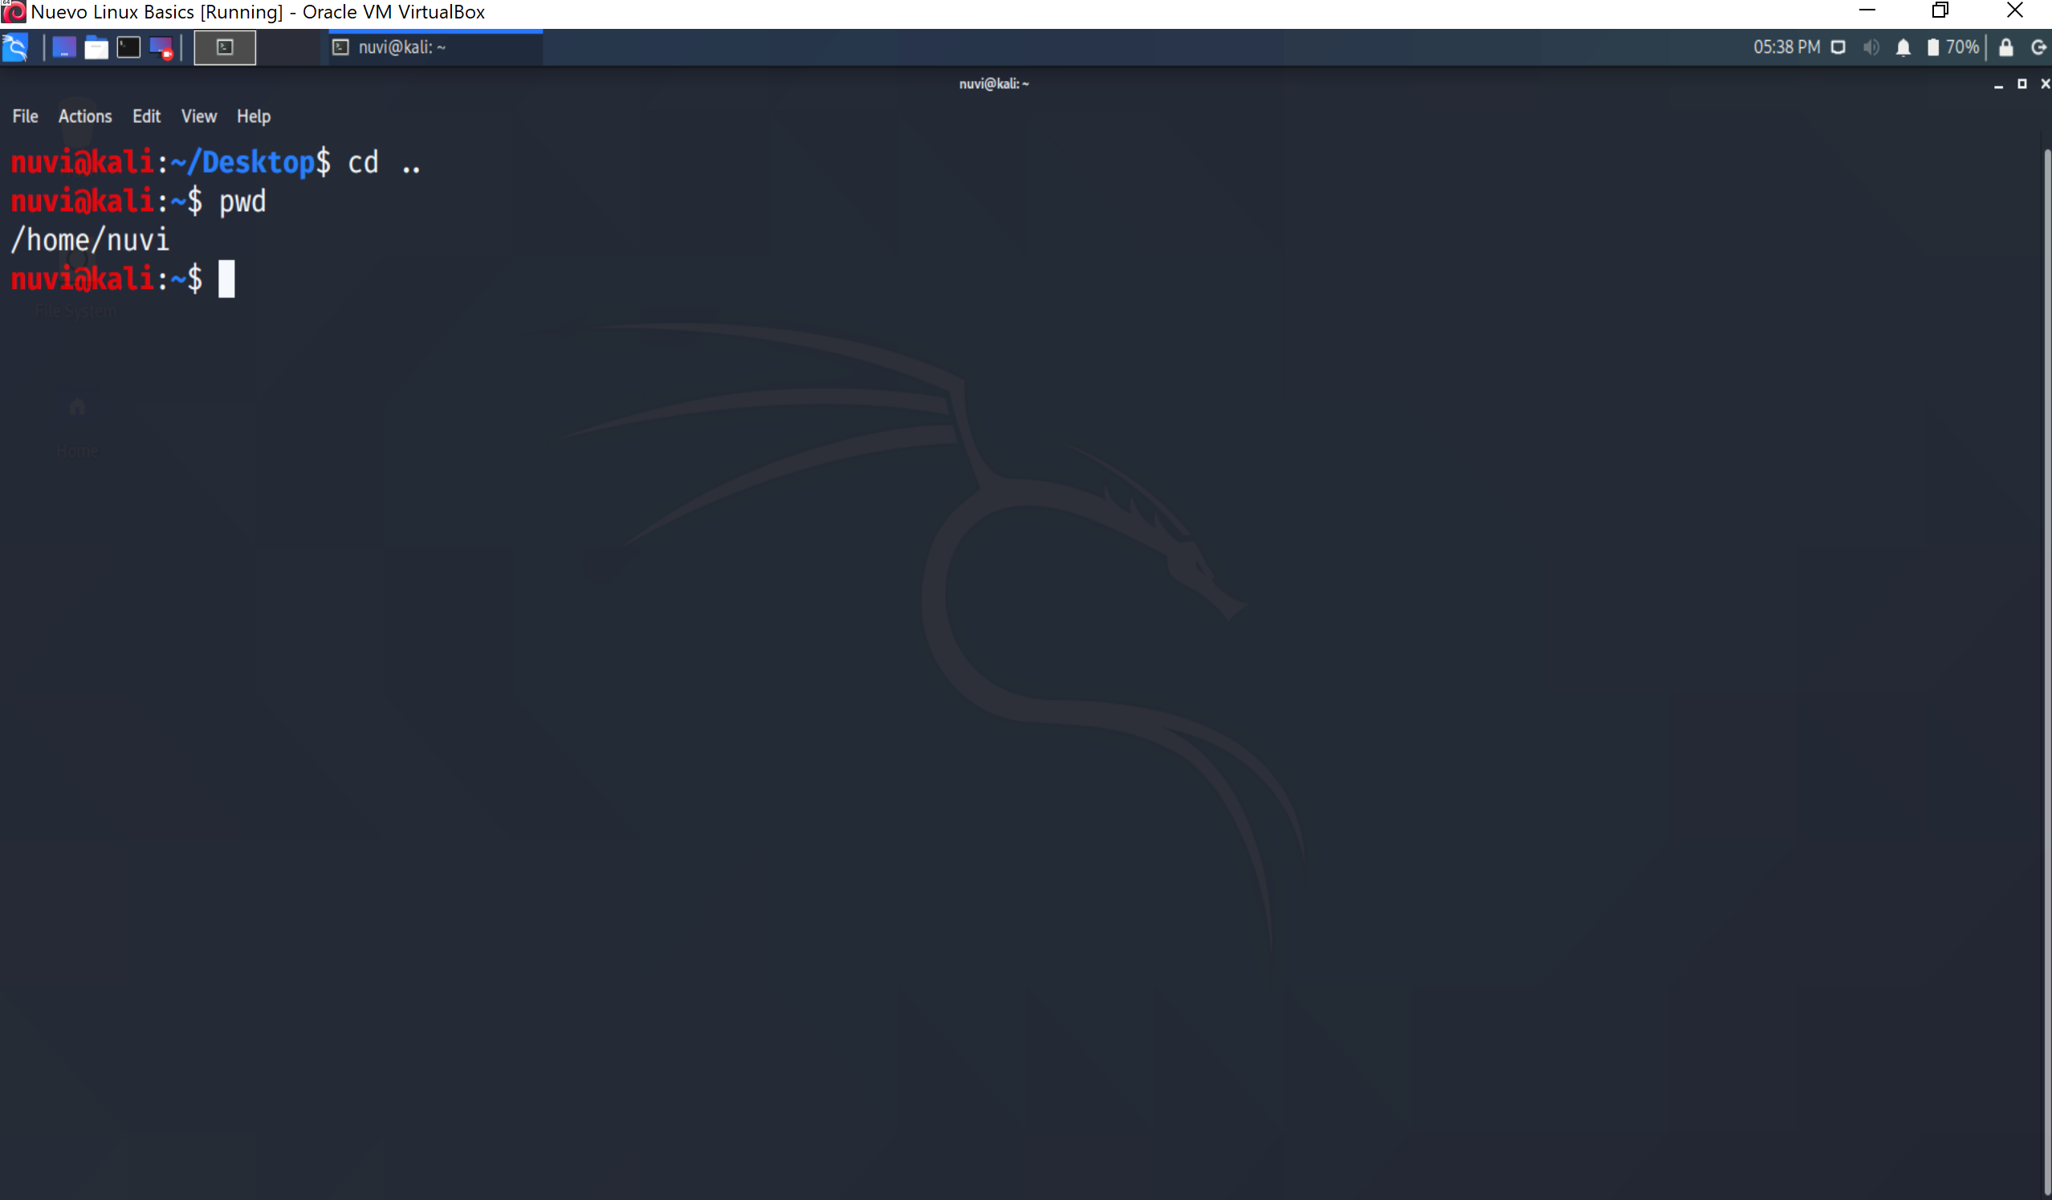
Task: Open the Actions menu
Action: (84, 116)
